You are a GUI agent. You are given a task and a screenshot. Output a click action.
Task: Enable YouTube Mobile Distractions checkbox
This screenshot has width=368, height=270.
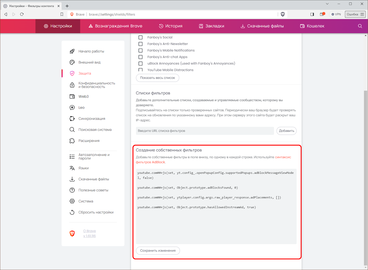click(140, 70)
